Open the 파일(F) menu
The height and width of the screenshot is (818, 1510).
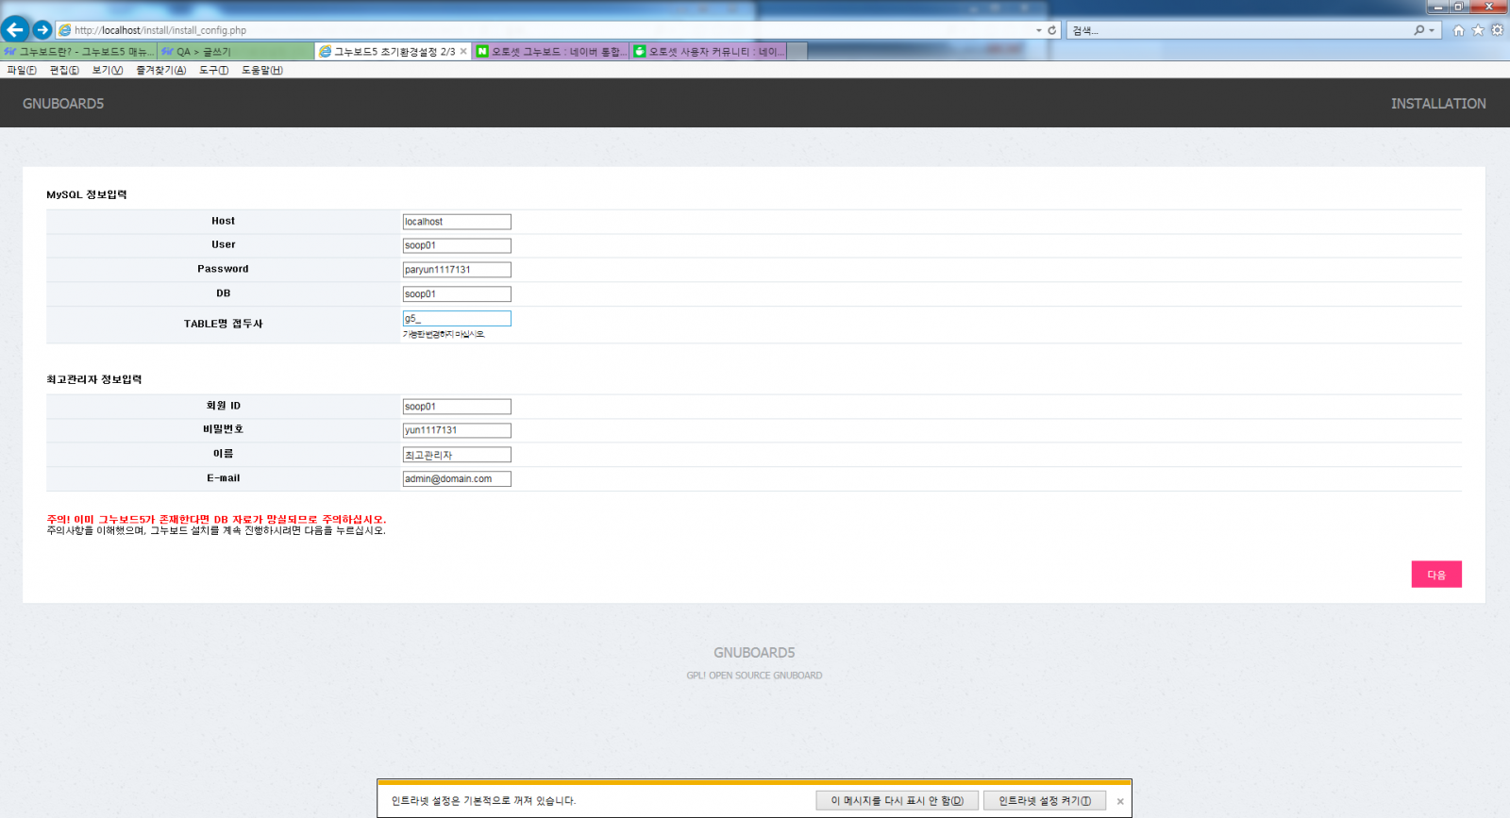(x=22, y=70)
